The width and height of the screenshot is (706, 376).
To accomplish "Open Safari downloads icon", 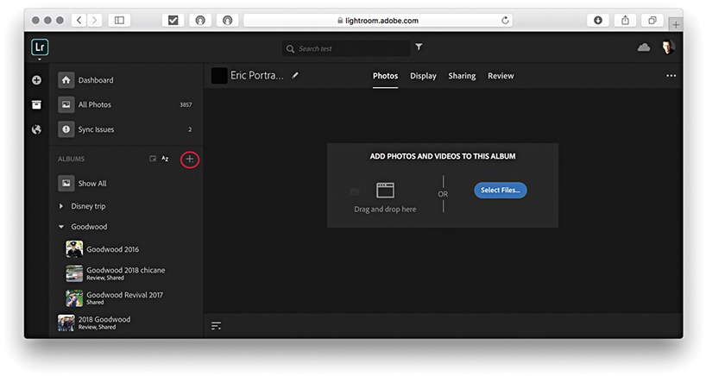I will (x=598, y=20).
